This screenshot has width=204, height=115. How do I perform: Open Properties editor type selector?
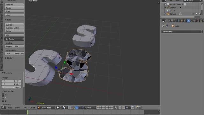click(x=164, y=21)
